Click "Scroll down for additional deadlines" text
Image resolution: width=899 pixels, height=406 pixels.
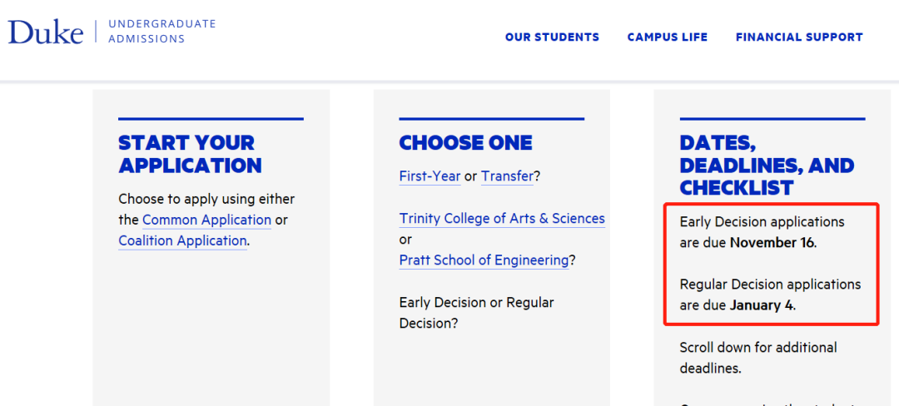(757, 357)
